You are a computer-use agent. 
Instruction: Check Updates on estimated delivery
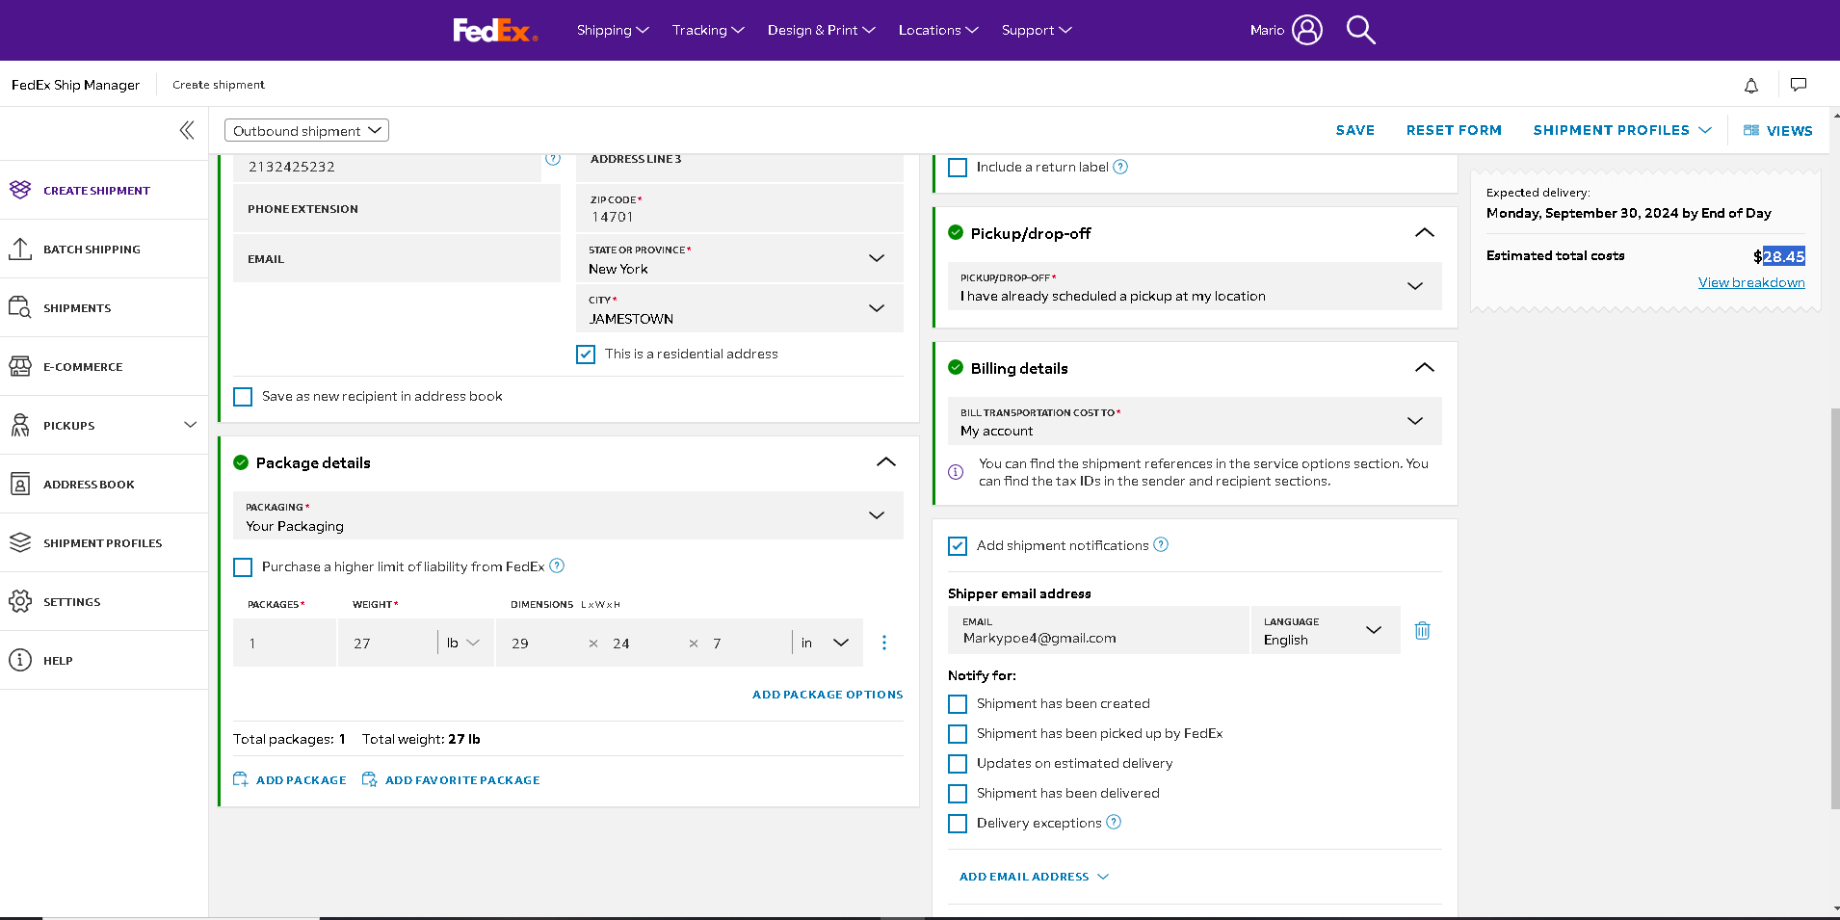(x=958, y=764)
